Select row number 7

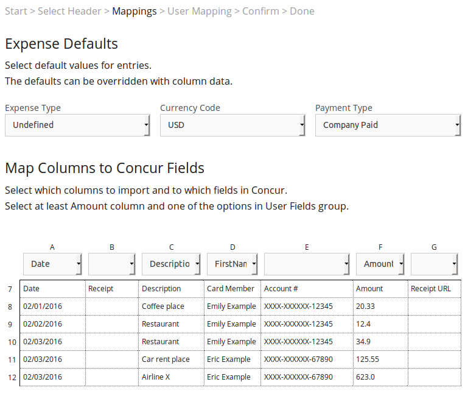(x=10, y=289)
